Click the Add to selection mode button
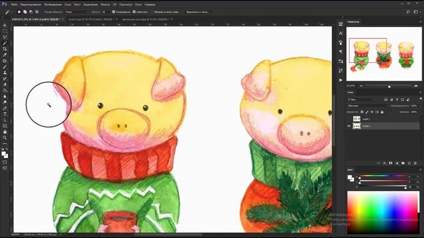The width and height of the screenshot is (424, 238). [25, 12]
